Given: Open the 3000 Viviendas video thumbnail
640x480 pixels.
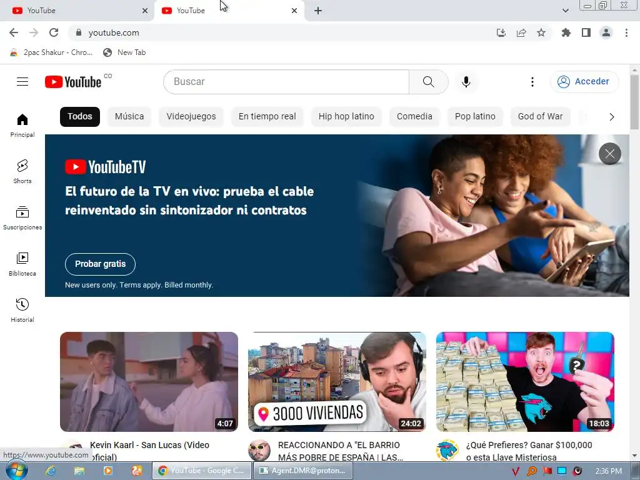Looking at the screenshot, I should pyautogui.click(x=337, y=382).
